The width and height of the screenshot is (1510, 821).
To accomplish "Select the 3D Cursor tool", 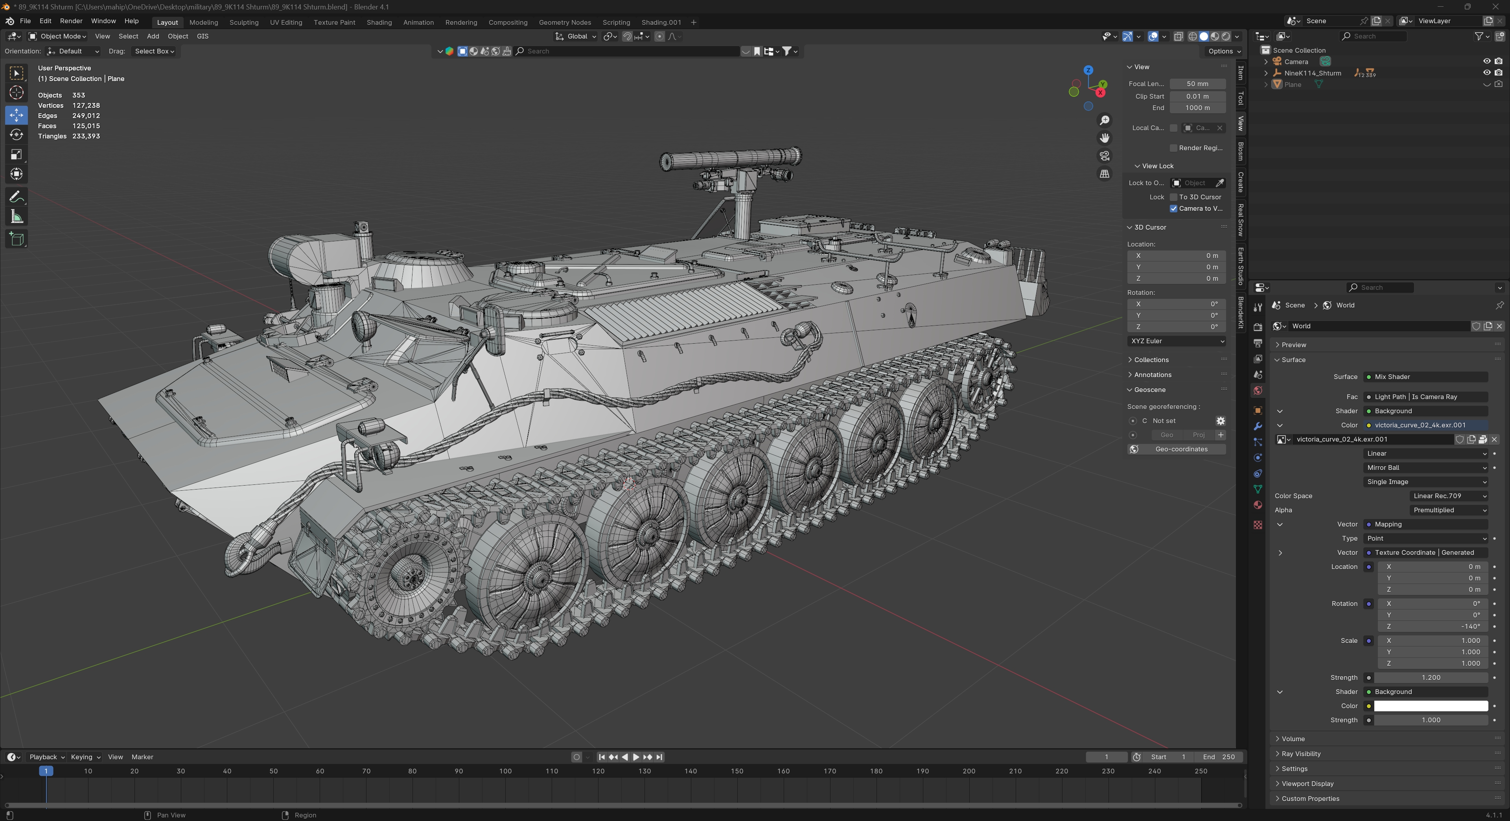I will click(17, 92).
